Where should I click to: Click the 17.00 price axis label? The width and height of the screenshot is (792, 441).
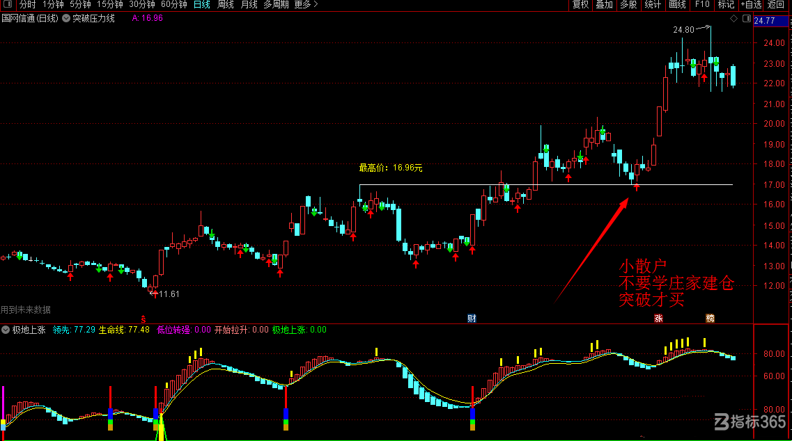[x=775, y=184]
